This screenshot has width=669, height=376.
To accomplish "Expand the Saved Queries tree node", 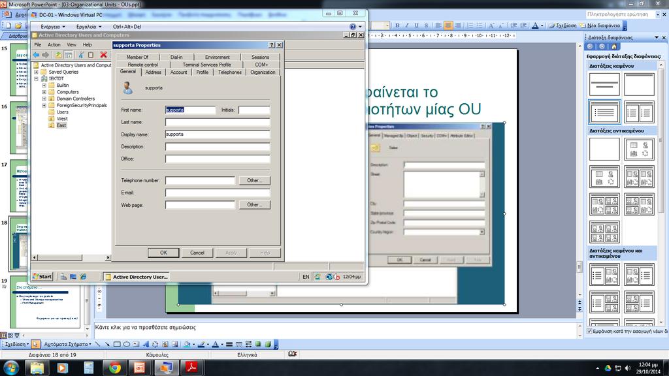I will click(x=37, y=72).
